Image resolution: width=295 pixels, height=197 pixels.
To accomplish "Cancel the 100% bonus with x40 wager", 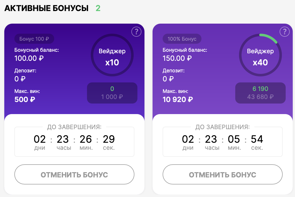I will tap(223, 175).
